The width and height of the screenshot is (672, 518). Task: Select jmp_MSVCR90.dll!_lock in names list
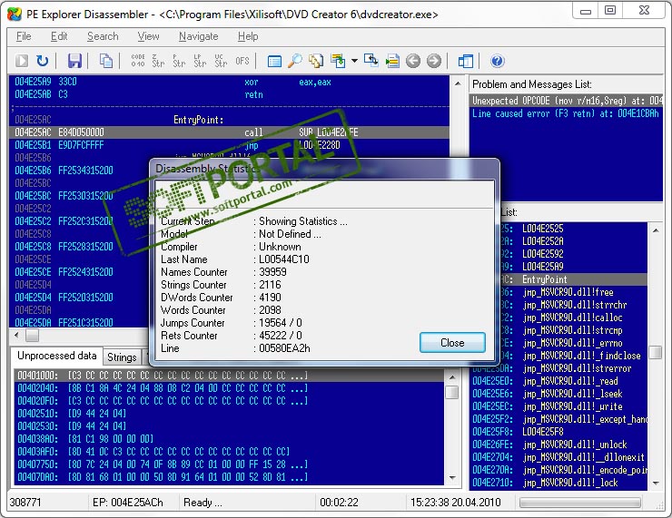tap(559, 483)
